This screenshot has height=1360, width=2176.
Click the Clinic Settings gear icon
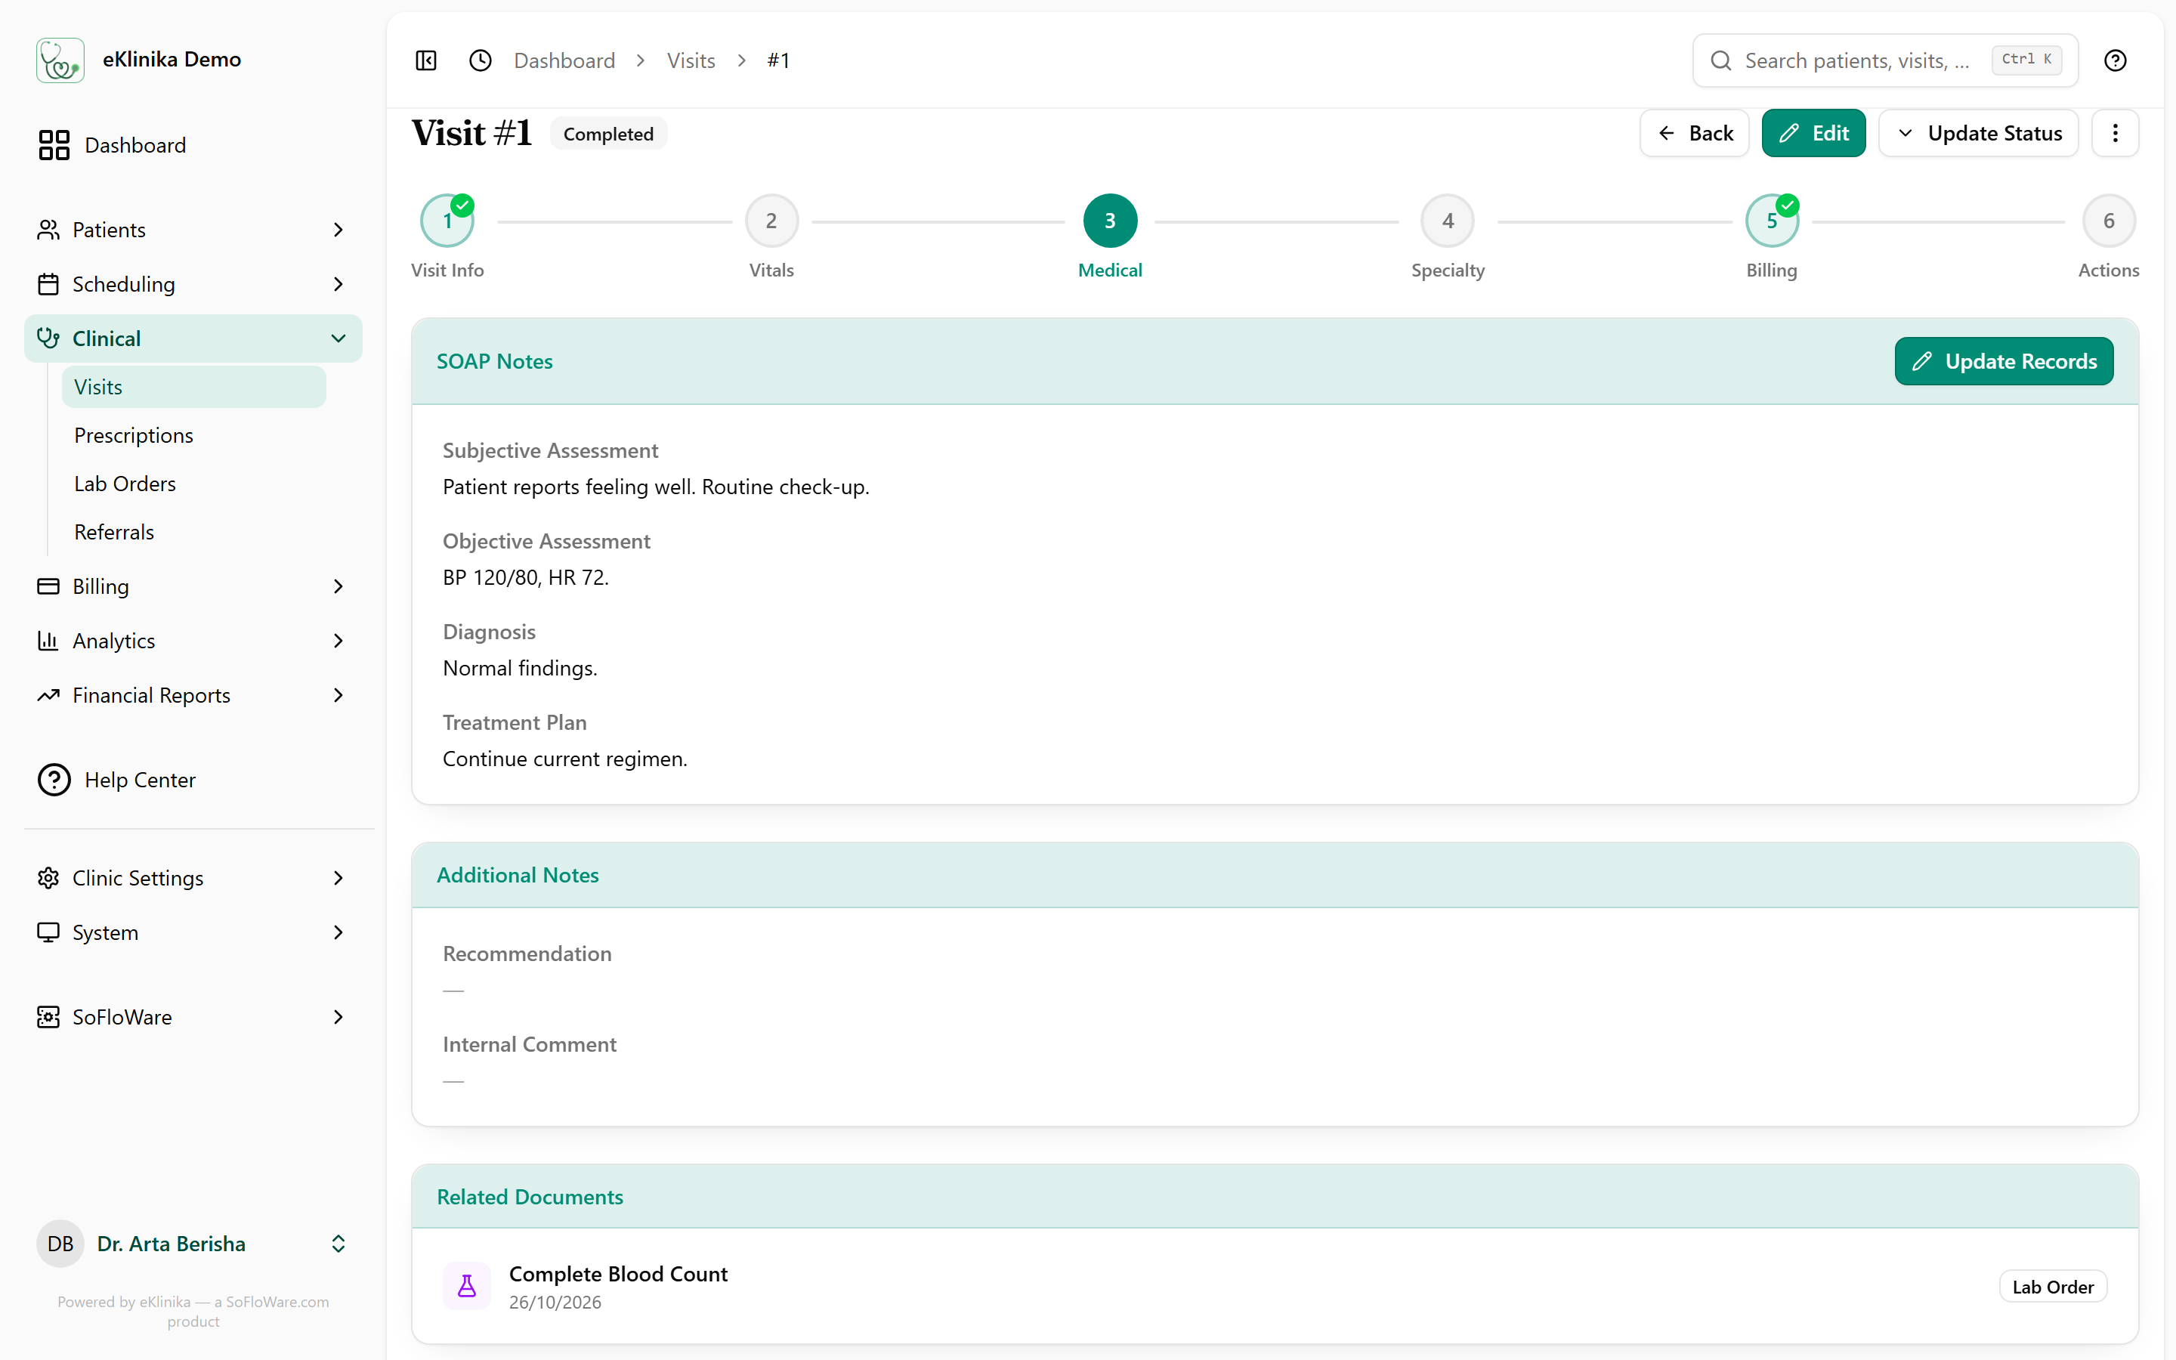(x=48, y=878)
